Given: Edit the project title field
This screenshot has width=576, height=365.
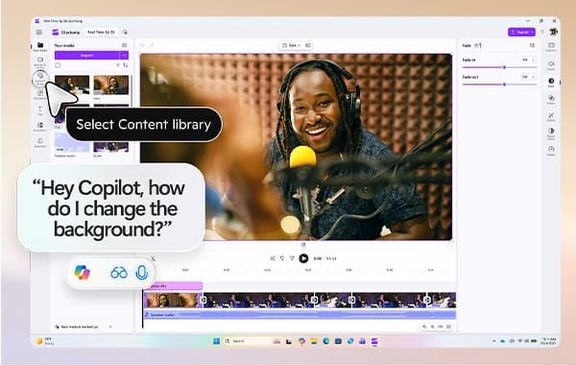Looking at the screenshot, I should [101, 33].
